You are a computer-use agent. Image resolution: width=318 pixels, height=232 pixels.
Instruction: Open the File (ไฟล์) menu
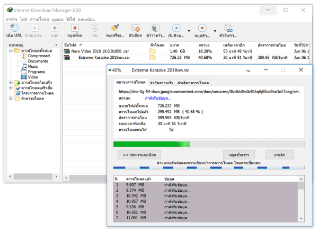pyautogui.click(x=23, y=20)
